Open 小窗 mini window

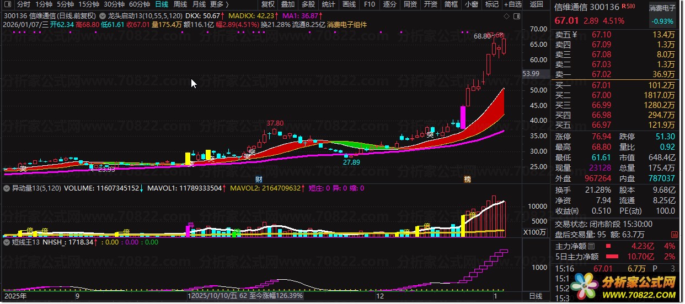(471, 4)
